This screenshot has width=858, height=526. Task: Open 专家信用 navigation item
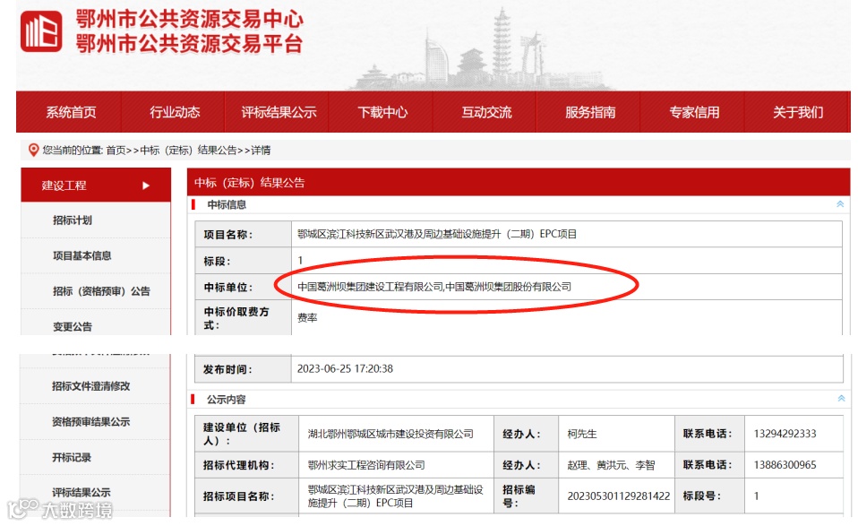pyautogui.click(x=694, y=112)
